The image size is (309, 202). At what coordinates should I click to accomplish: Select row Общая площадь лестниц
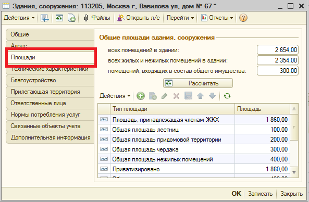[194, 130]
